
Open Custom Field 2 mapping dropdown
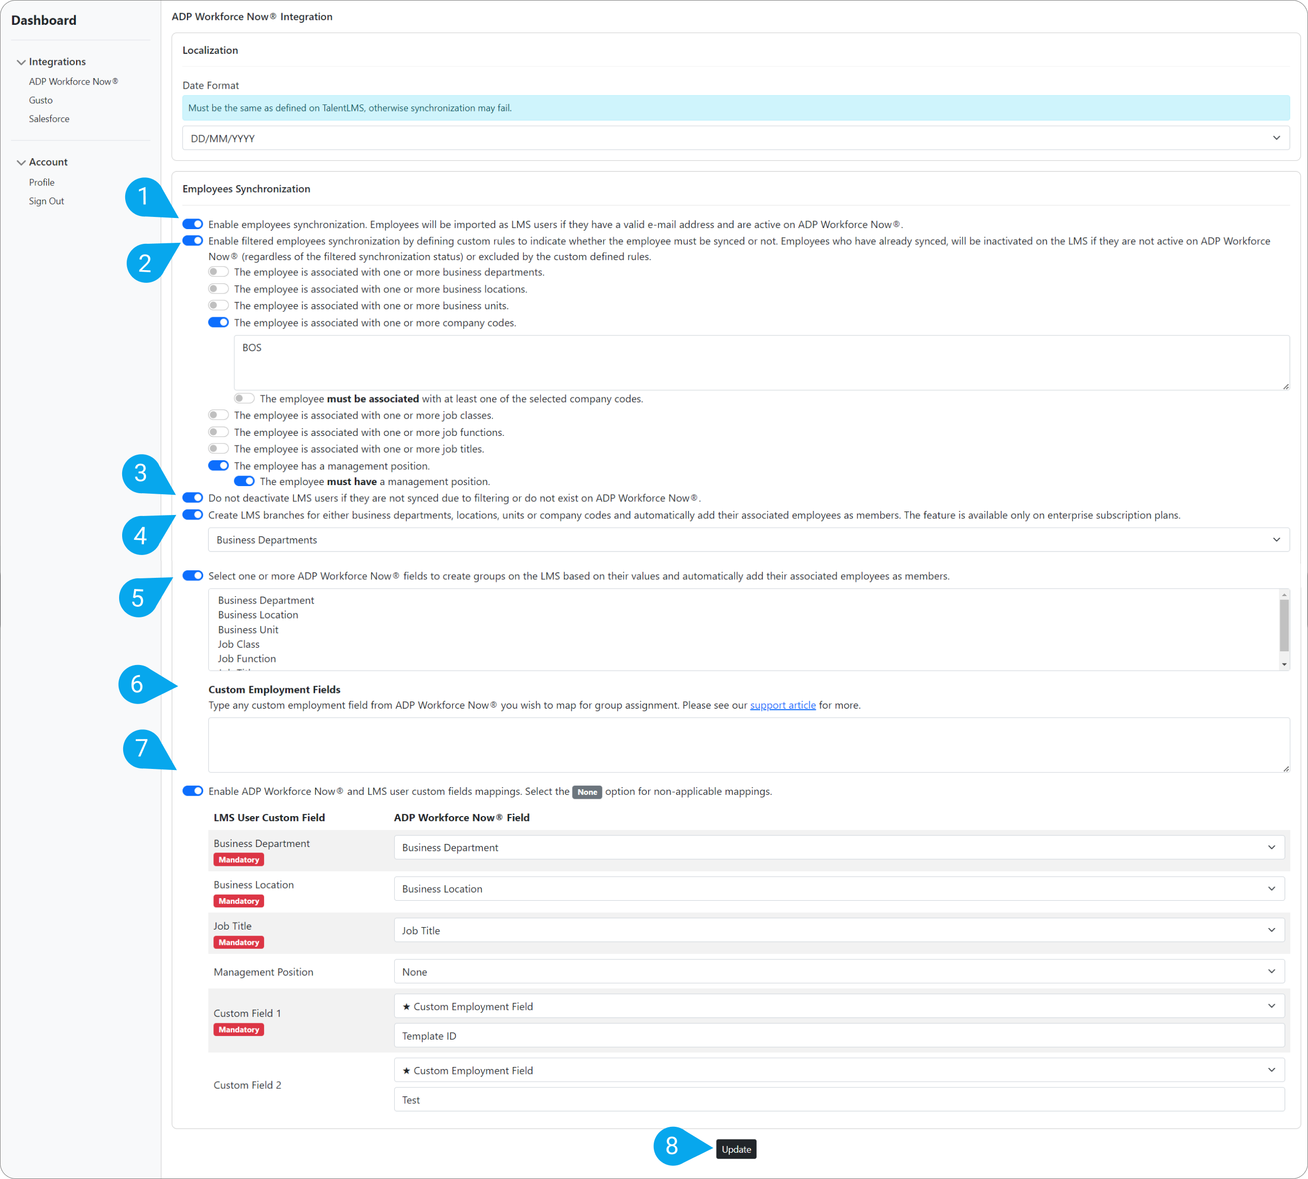coord(839,1070)
